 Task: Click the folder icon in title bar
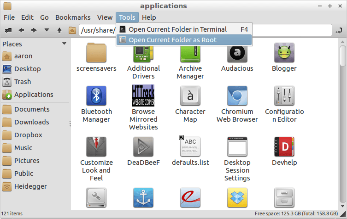7,6
